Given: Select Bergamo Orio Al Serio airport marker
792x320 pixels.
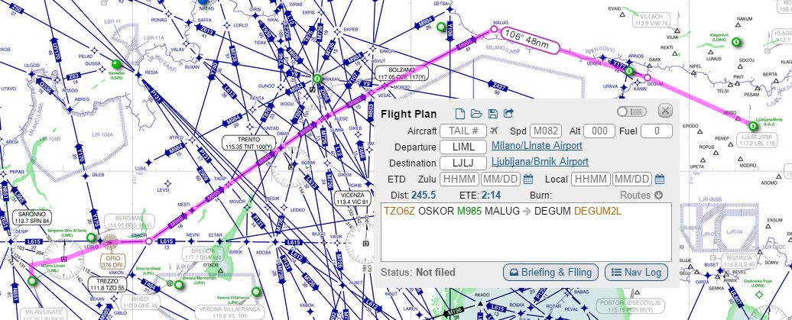Looking at the screenshot, I should (91, 238).
